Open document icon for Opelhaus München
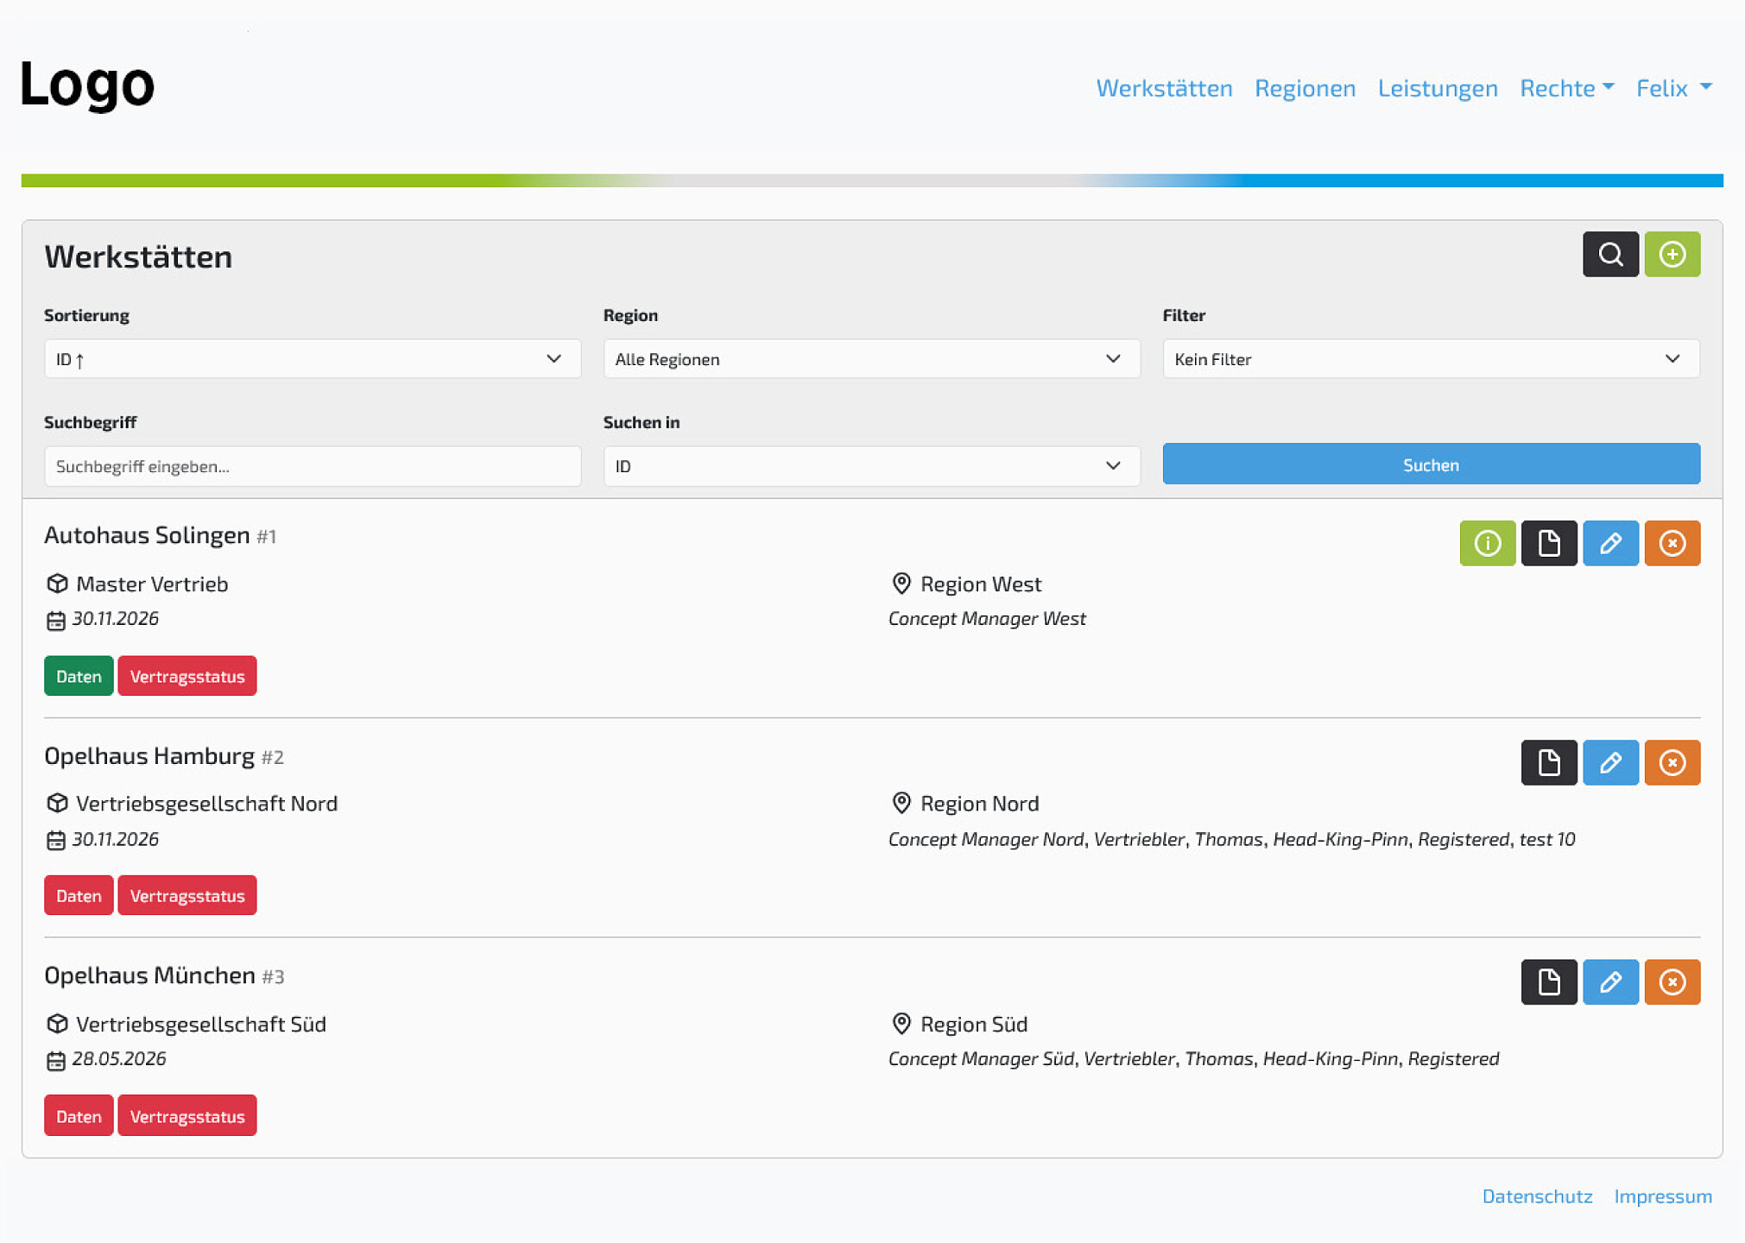The height and width of the screenshot is (1243, 1745). click(x=1549, y=981)
